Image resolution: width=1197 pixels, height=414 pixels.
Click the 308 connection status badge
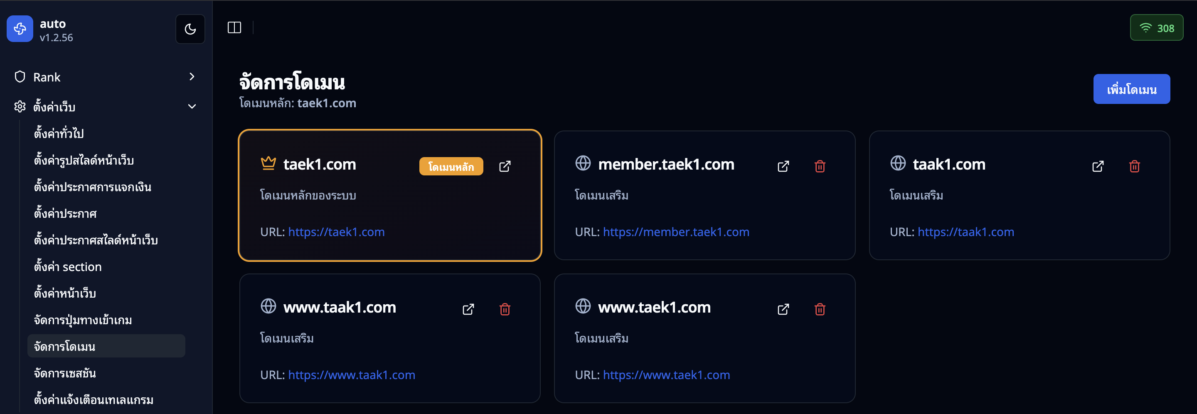click(x=1156, y=28)
